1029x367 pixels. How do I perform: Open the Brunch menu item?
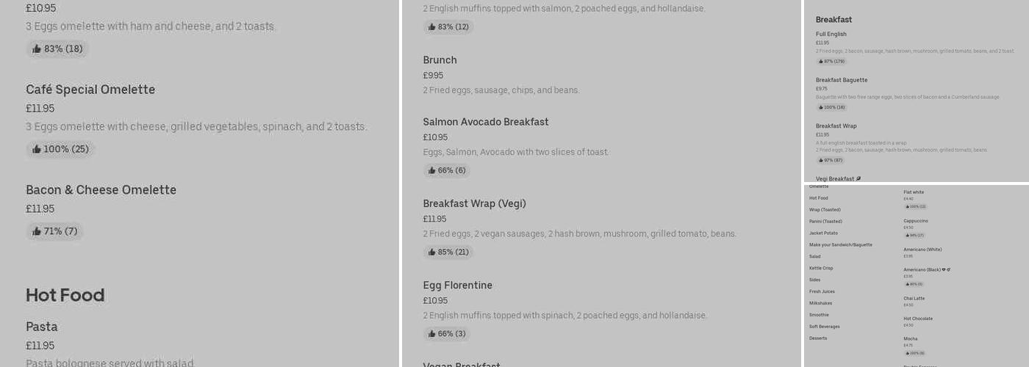(440, 60)
